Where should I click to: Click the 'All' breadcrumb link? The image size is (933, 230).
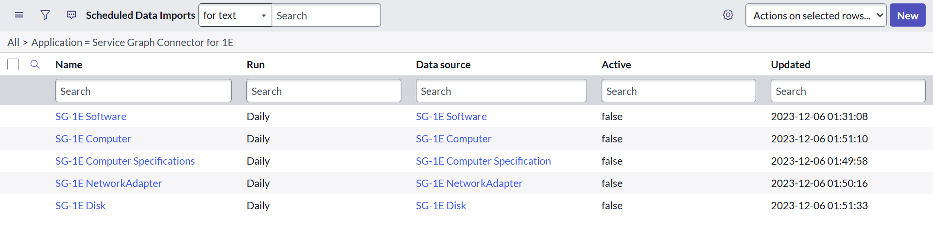pyautogui.click(x=13, y=43)
